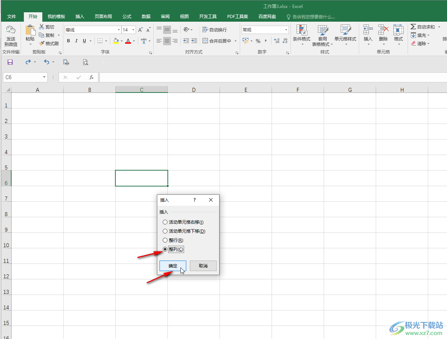Toggle italic formatting
The height and width of the screenshot is (339, 447).
(76, 41)
